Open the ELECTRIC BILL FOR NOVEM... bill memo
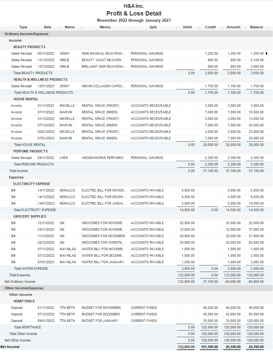 [x=104, y=190]
